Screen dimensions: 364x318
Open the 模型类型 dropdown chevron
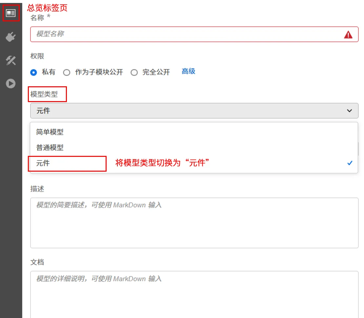click(349, 111)
